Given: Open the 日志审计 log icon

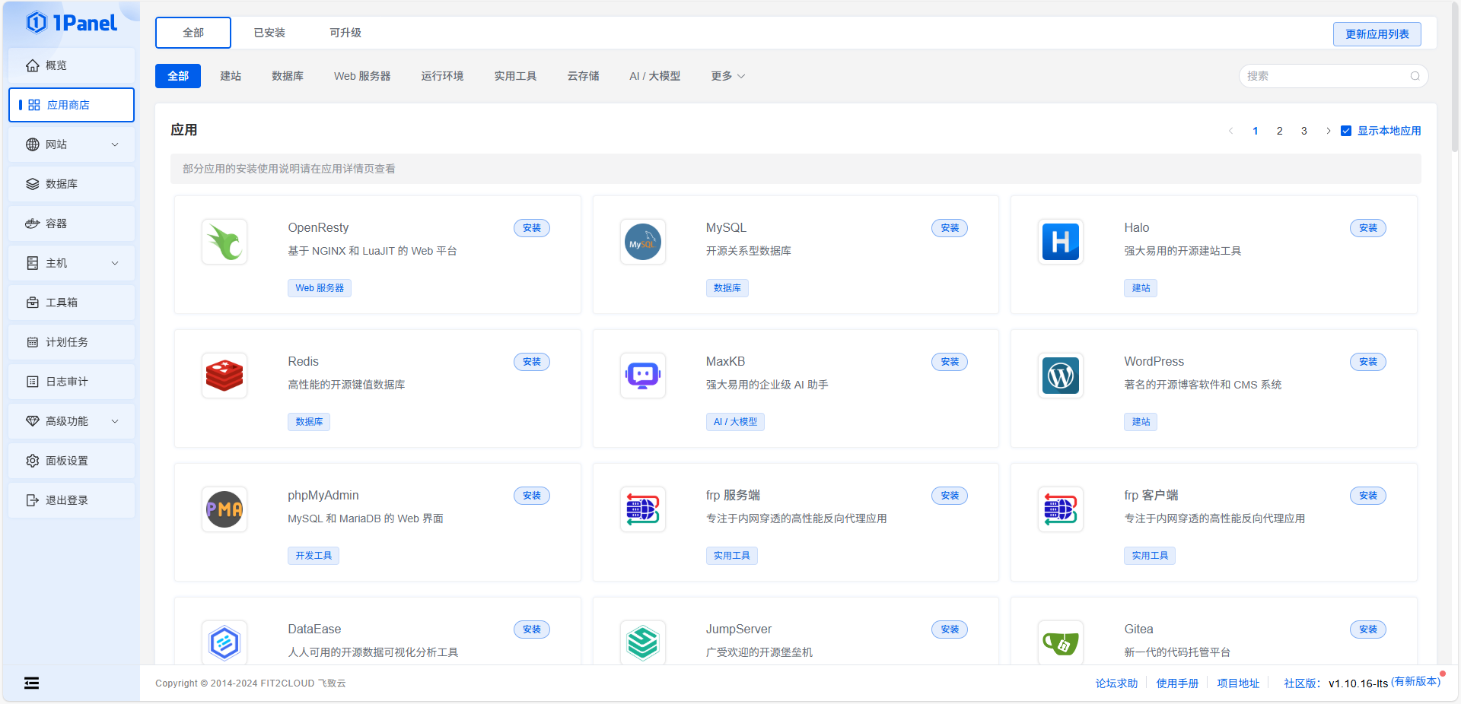Looking at the screenshot, I should (x=33, y=382).
